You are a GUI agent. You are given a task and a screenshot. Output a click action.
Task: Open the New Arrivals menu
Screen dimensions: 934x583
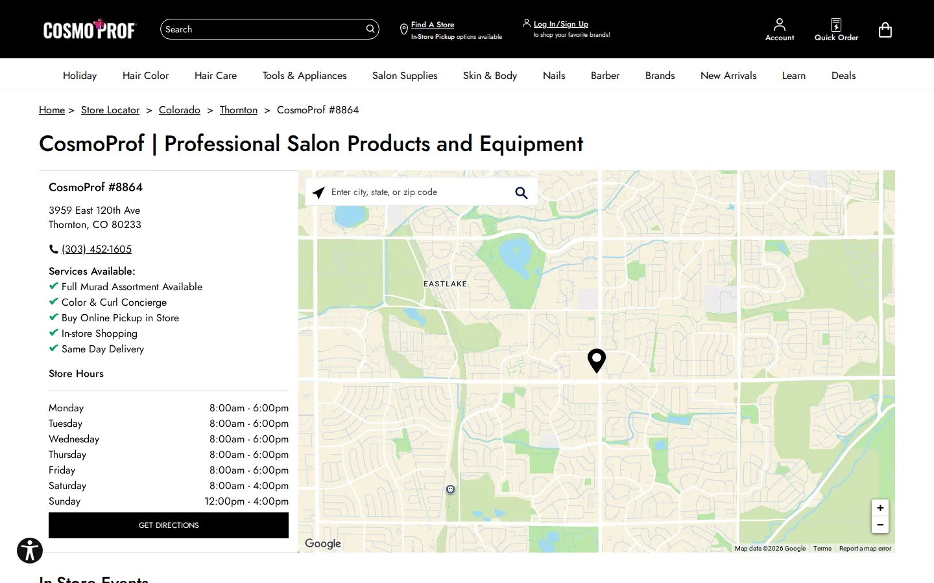[x=728, y=76]
